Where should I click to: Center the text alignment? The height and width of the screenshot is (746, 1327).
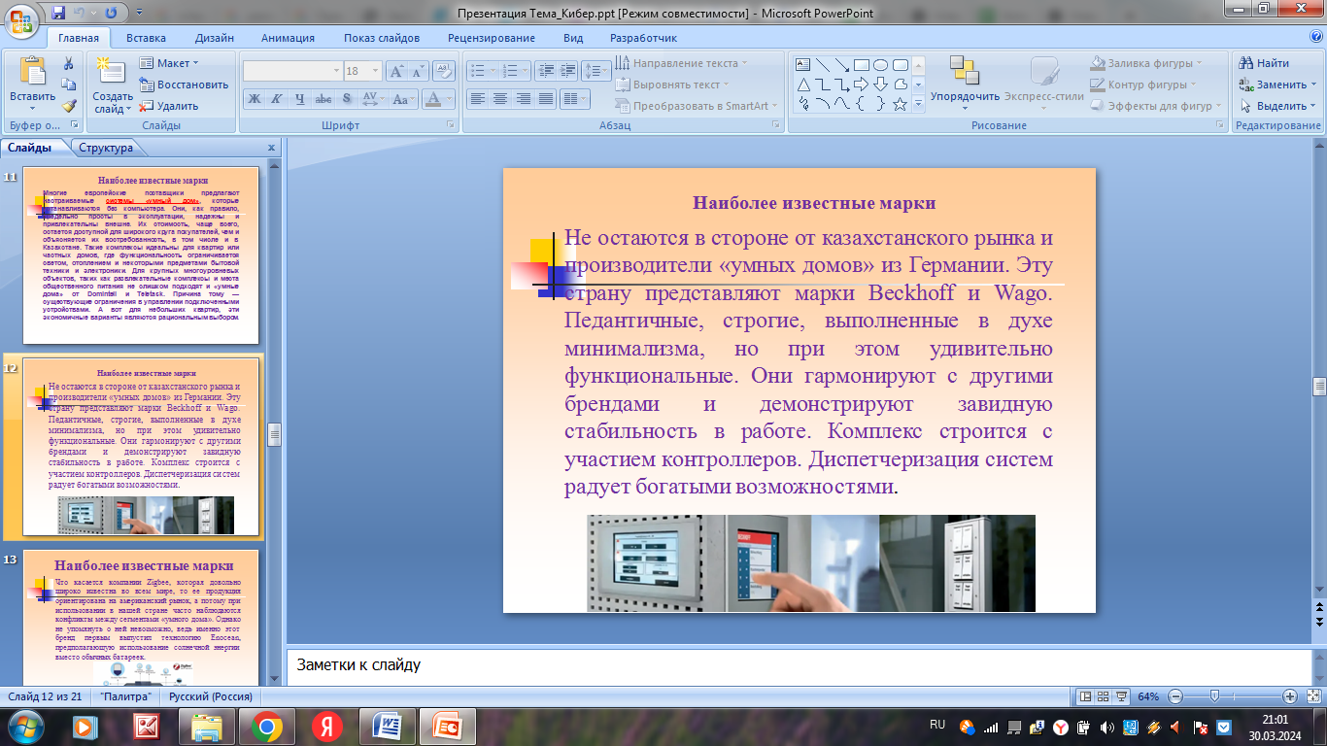(500, 99)
